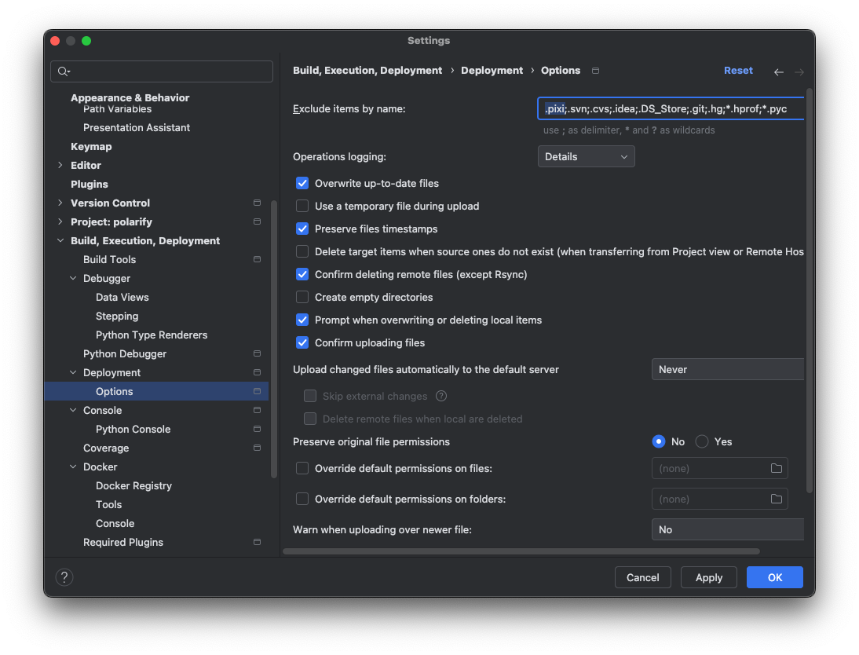This screenshot has width=859, height=655.
Task: Browse folder icon for file permissions
Action: point(777,468)
